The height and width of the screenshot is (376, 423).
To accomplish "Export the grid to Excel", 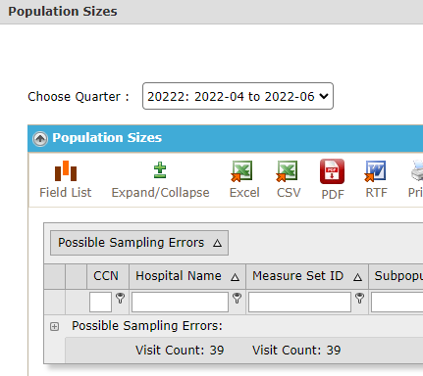I will 241,170.
